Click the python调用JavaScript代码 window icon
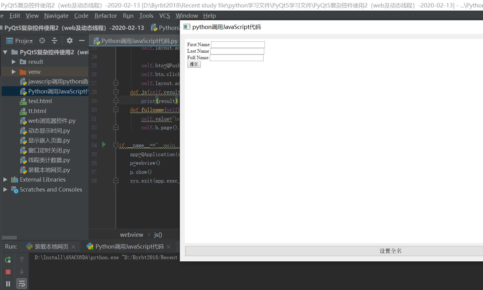This screenshot has height=290, width=483. pyautogui.click(x=187, y=27)
